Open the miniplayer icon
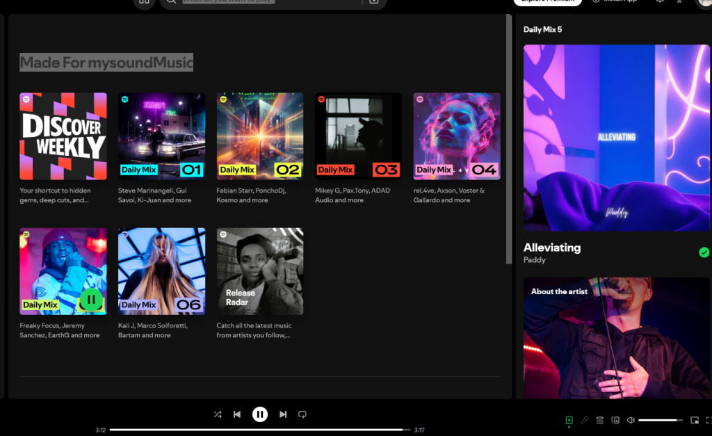Screen dimensions: 712x436 click(695, 420)
